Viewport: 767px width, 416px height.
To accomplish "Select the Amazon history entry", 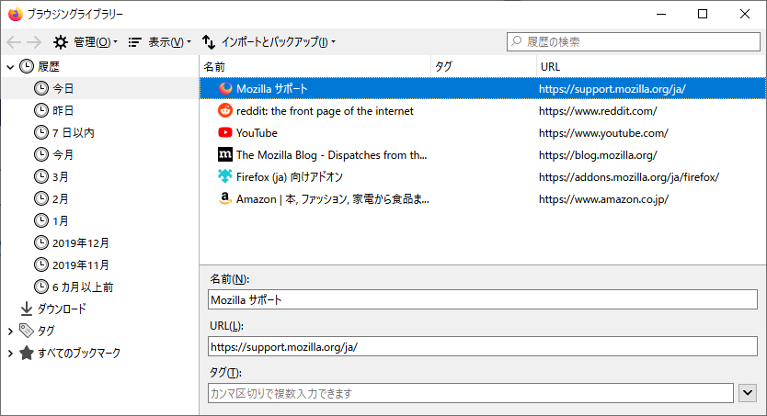I will coord(483,198).
